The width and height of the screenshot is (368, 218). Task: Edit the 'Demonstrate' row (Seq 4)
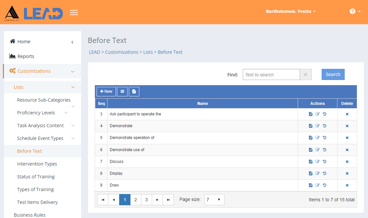coord(317,126)
